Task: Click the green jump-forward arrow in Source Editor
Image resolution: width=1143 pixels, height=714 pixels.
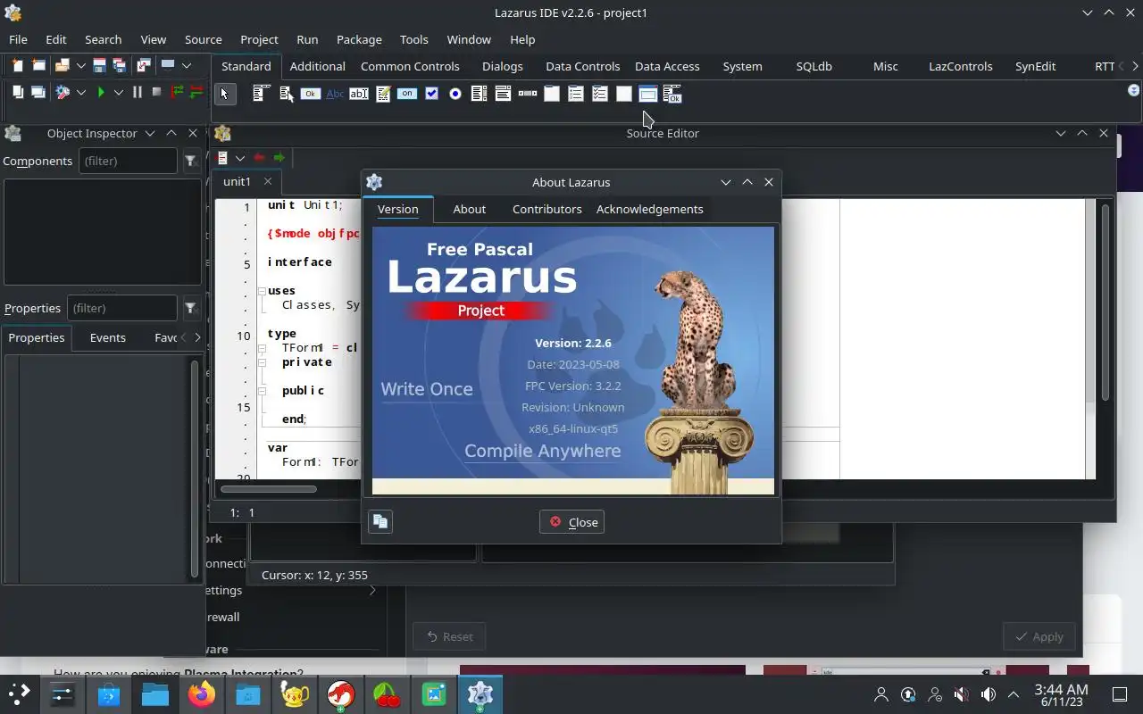Action: (279, 158)
